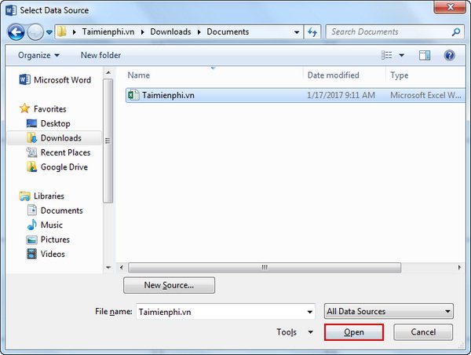Screen dimensions: 471x355
Task: Close the Select Data Source dialog
Action: [x=450, y=7]
